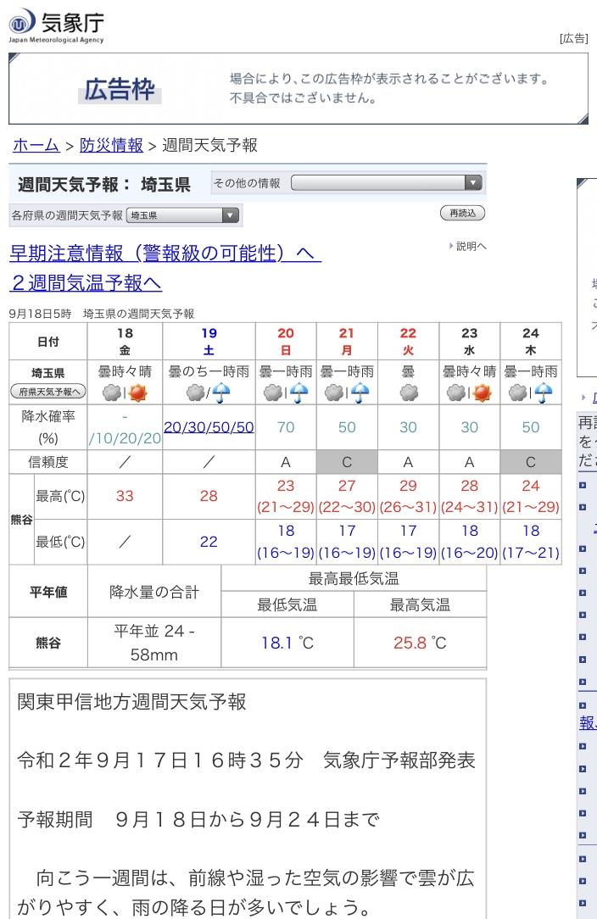Click the 曇のち一時雨 forecast text
This screenshot has width=597, height=919.
tap(209, 371)
